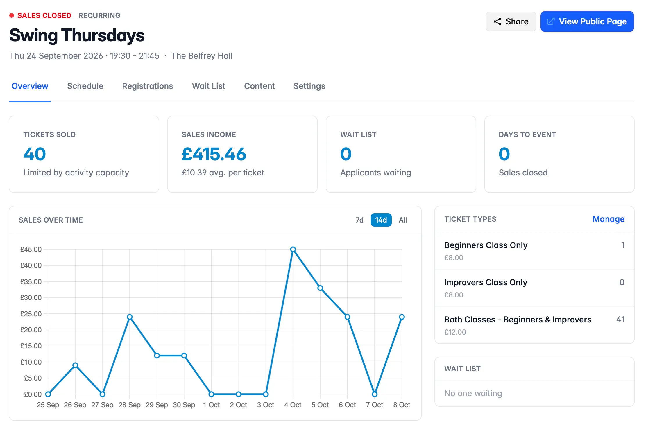Select the 7d chart range
Viewport: 648px width, 427px height.
click(359, 220)
